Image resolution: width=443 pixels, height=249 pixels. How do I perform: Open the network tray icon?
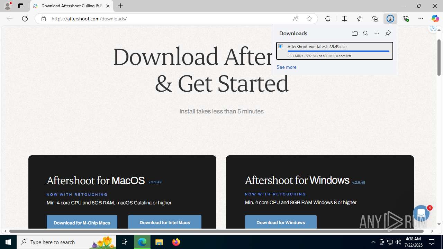point(390,242)
